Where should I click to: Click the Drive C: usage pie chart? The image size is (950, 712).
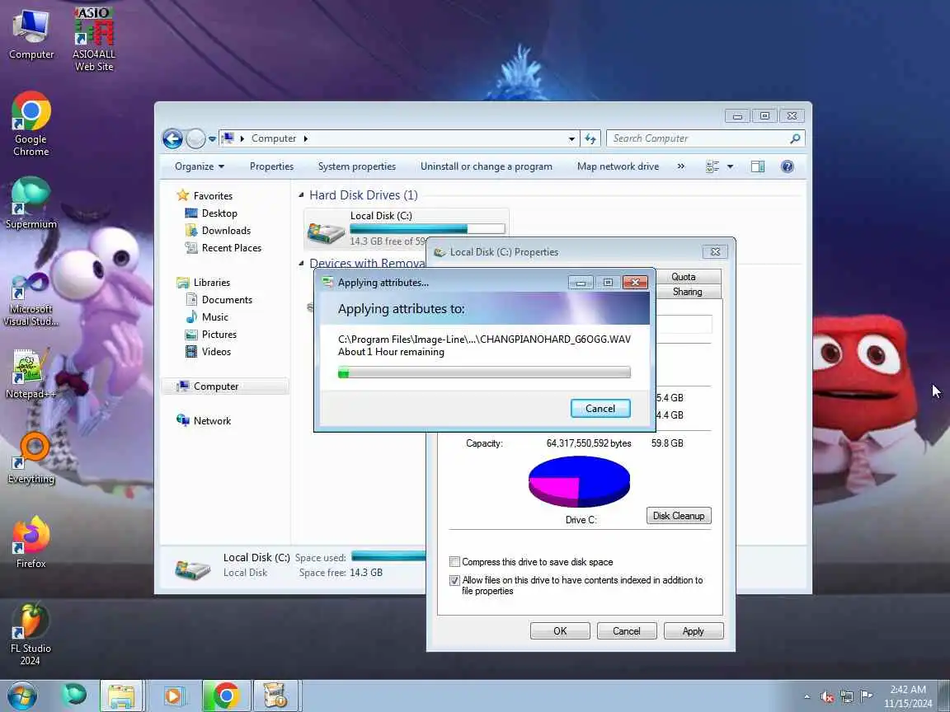[x=579, y=482]
